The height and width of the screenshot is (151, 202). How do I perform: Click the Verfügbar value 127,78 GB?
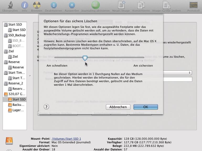147,142
